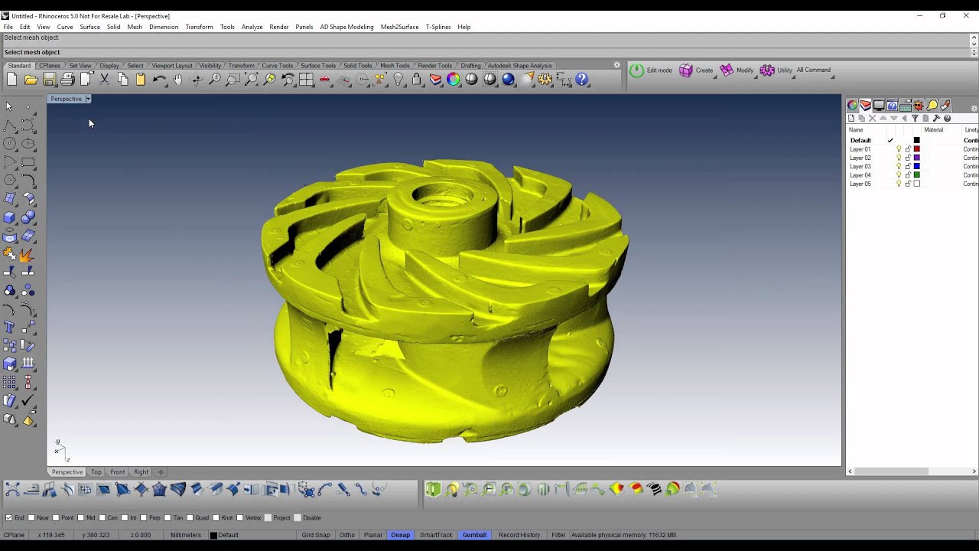Click the light bulb Hide objects icon in the Standard toolbar

(x=398, y=80)
